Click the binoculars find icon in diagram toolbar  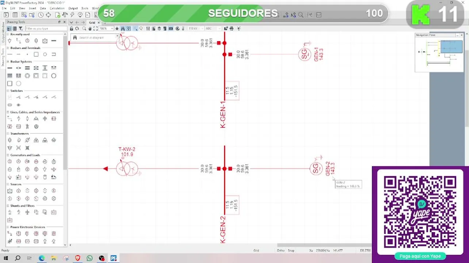click(x=123, y=28)
